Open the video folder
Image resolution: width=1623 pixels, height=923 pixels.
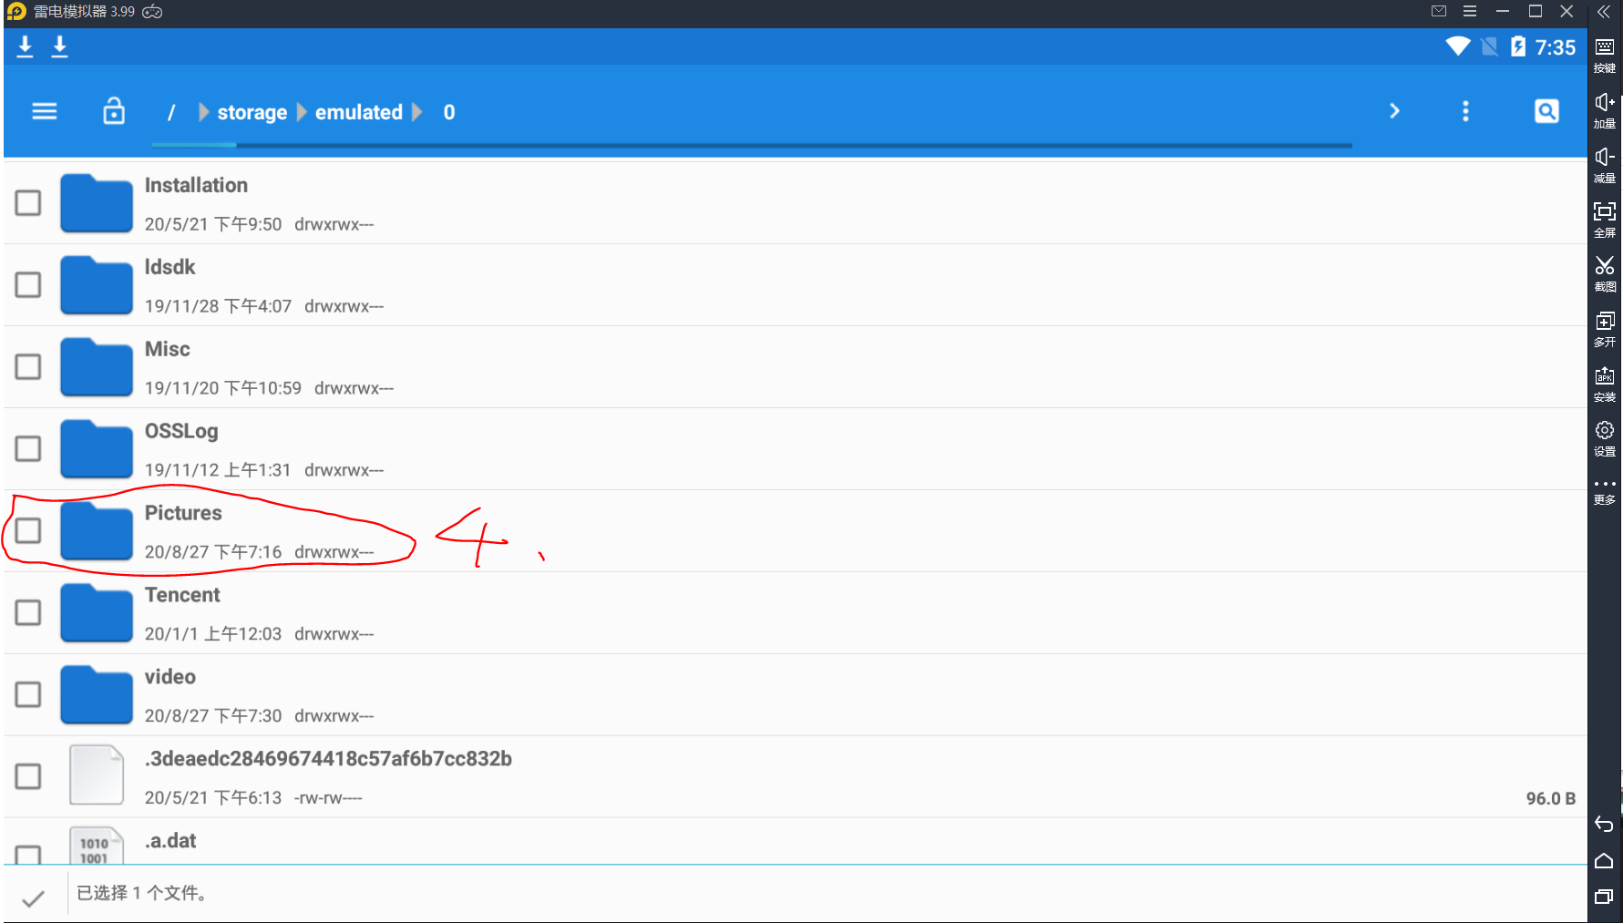pyautogui.click(x=170, y=677)
